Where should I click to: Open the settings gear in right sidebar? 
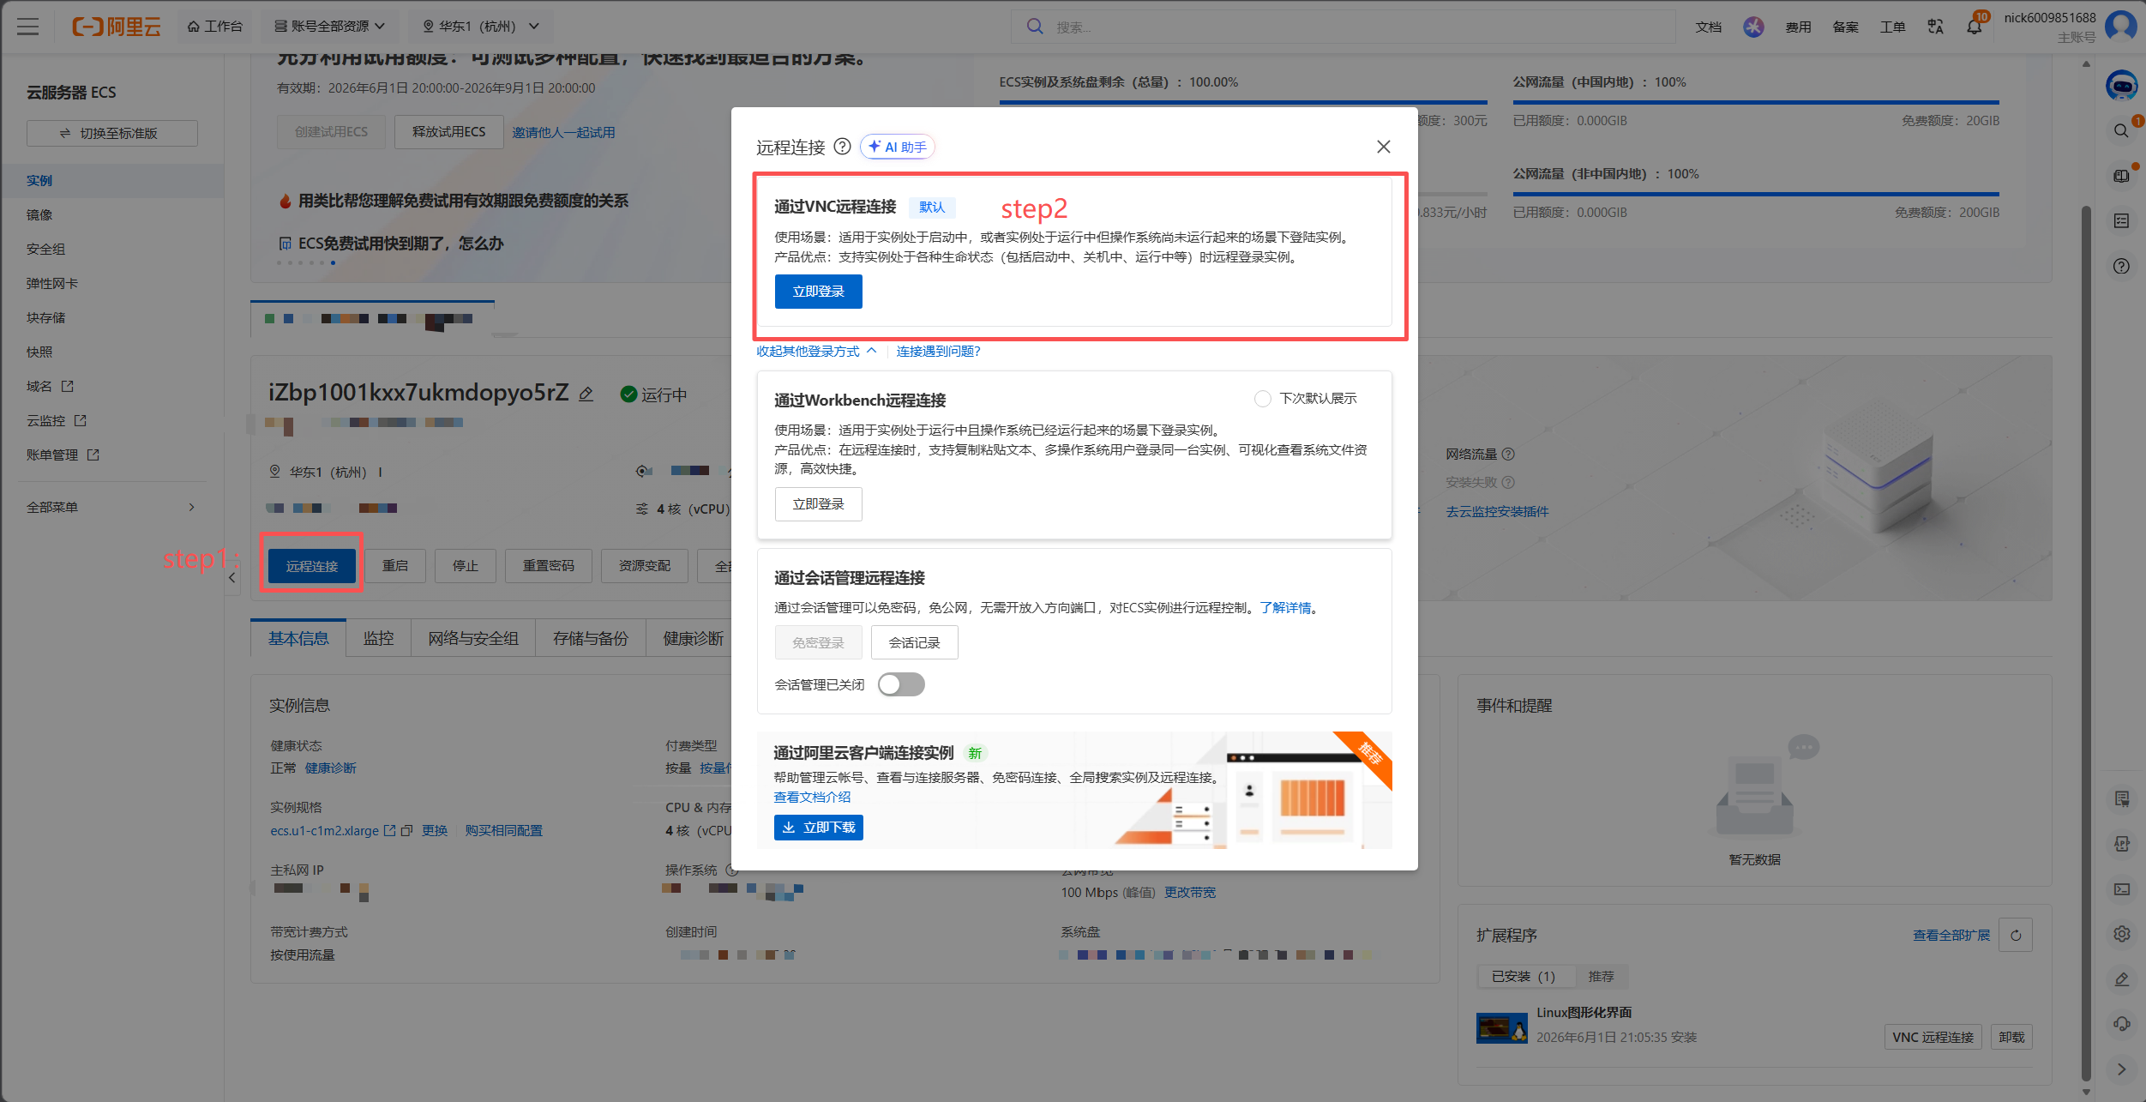[2121, 934]
